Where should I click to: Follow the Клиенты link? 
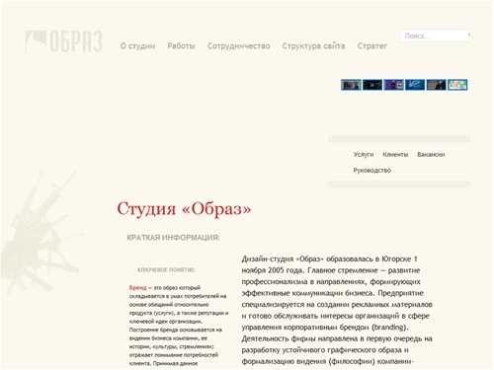coord(395,154)
